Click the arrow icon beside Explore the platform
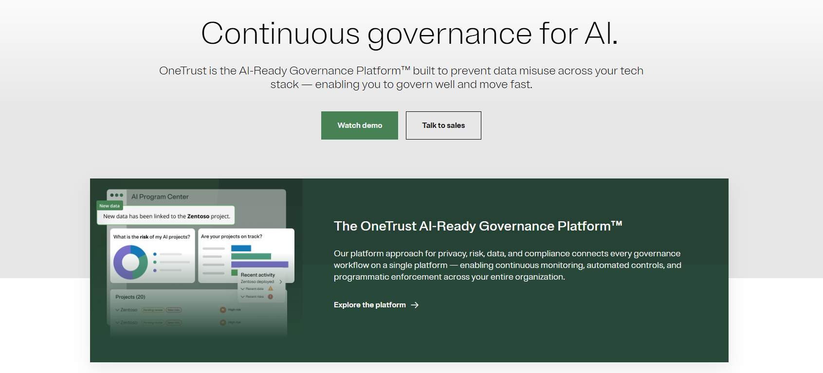823x373 pixels. click(x=415, y=305)
